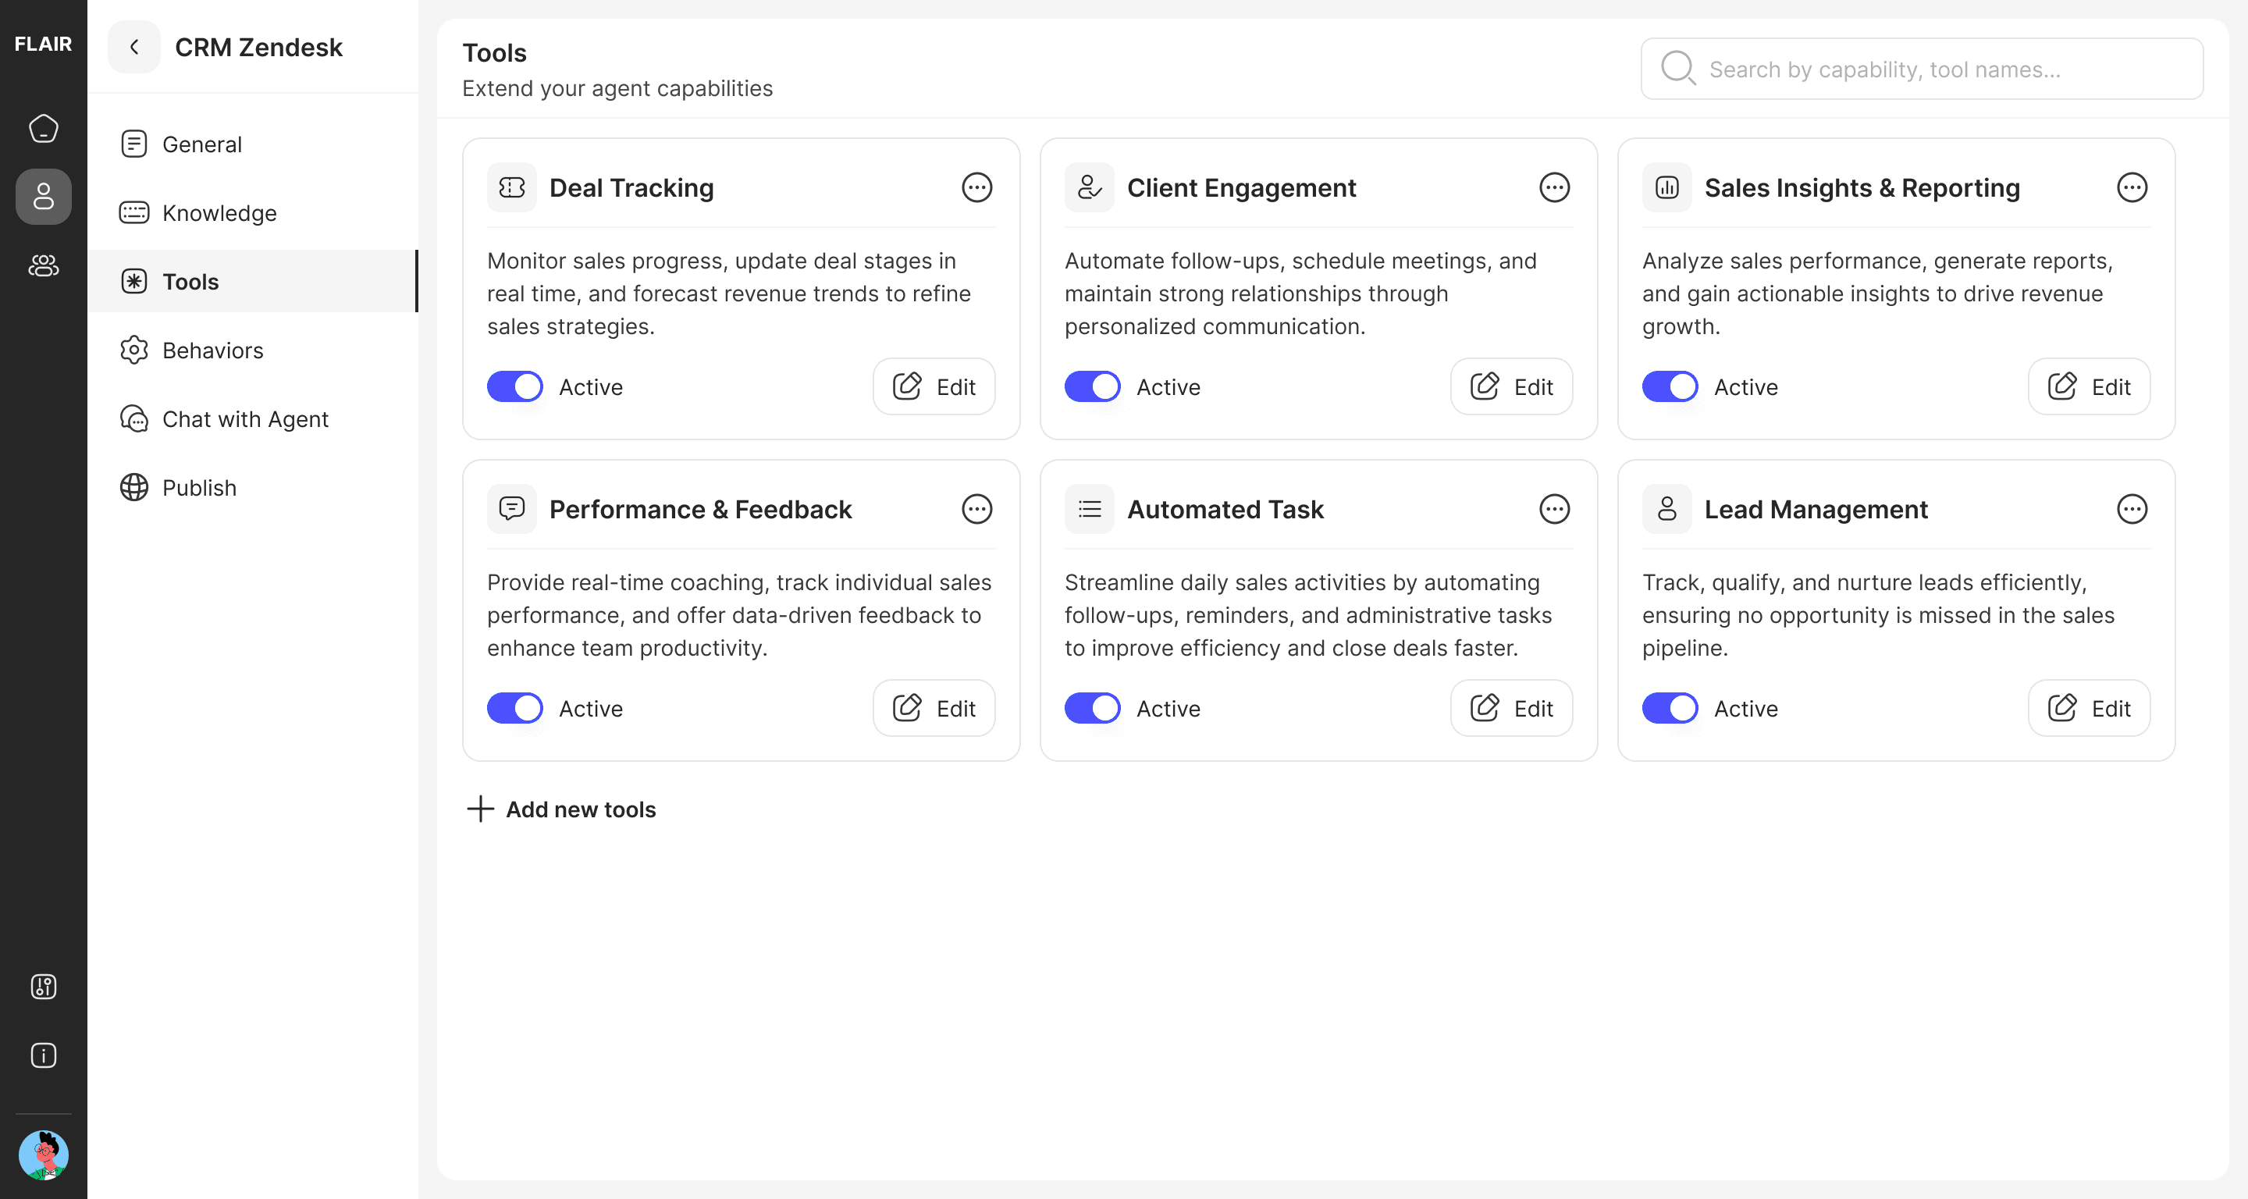
Task: Click the FLAIR logo
Action: (43, 44)
